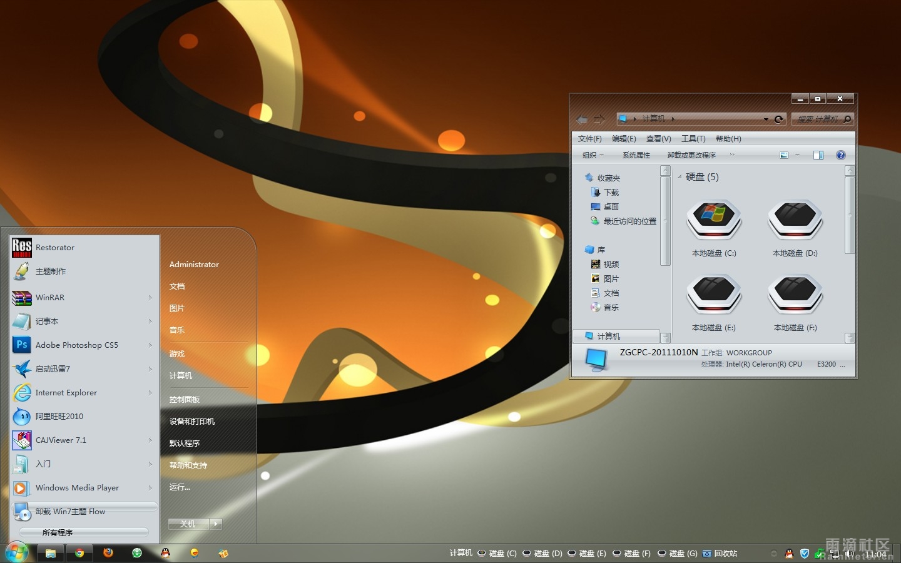This screenshot has height=563, width=901.
Task: Launch Windows Media Player
Action: coord(84,488)
